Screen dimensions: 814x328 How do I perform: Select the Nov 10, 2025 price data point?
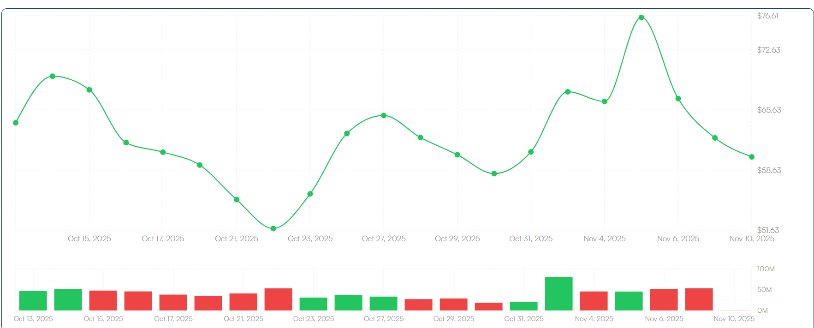pyautogui.click(x=751, y=157)
